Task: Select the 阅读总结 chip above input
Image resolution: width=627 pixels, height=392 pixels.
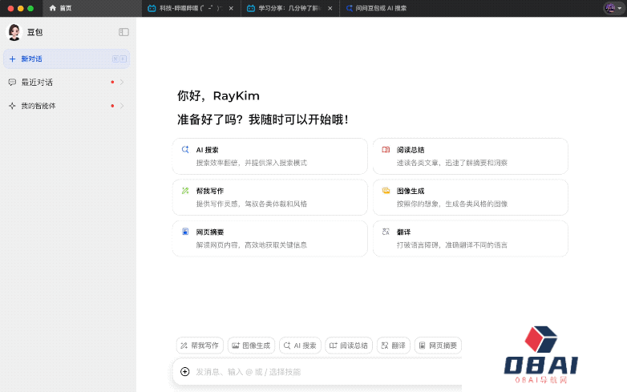Action: (348, 346)
